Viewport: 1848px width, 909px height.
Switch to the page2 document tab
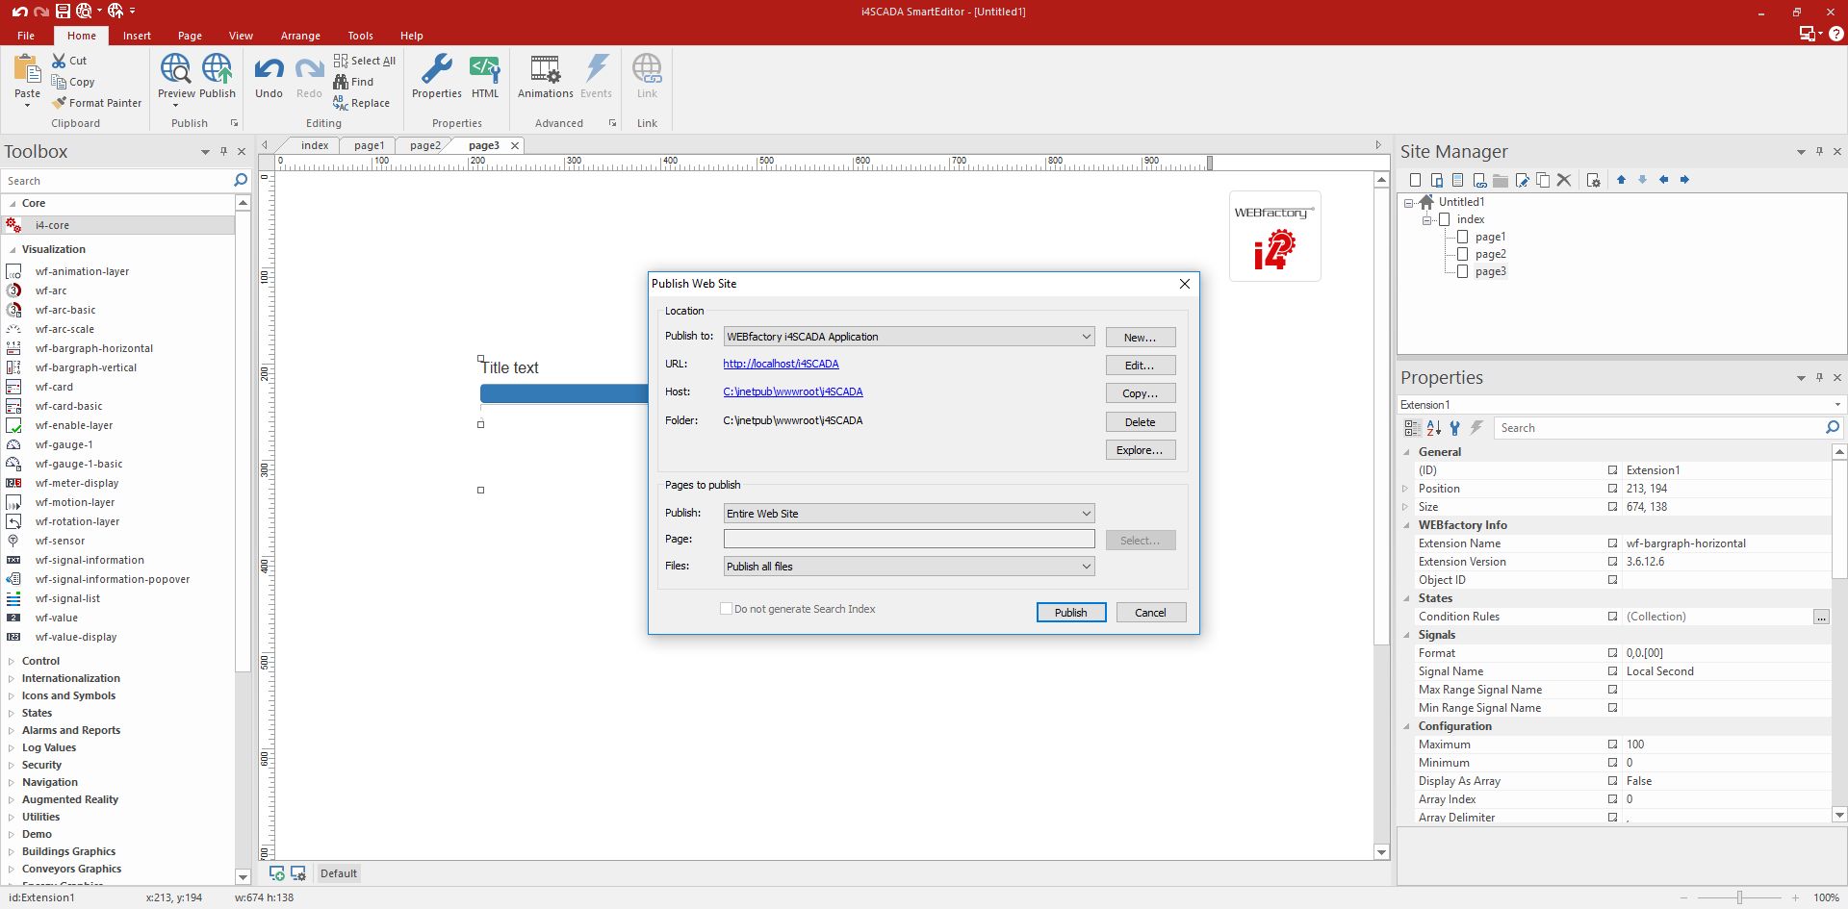(424, 145)
